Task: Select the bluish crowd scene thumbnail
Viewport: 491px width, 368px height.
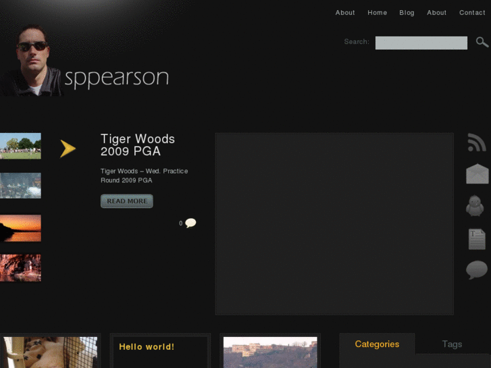Action: coord(20,186)
